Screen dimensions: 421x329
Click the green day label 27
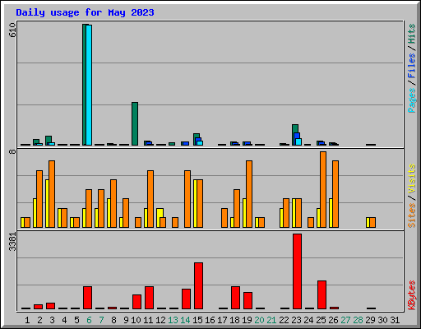(x=345, y=320)
